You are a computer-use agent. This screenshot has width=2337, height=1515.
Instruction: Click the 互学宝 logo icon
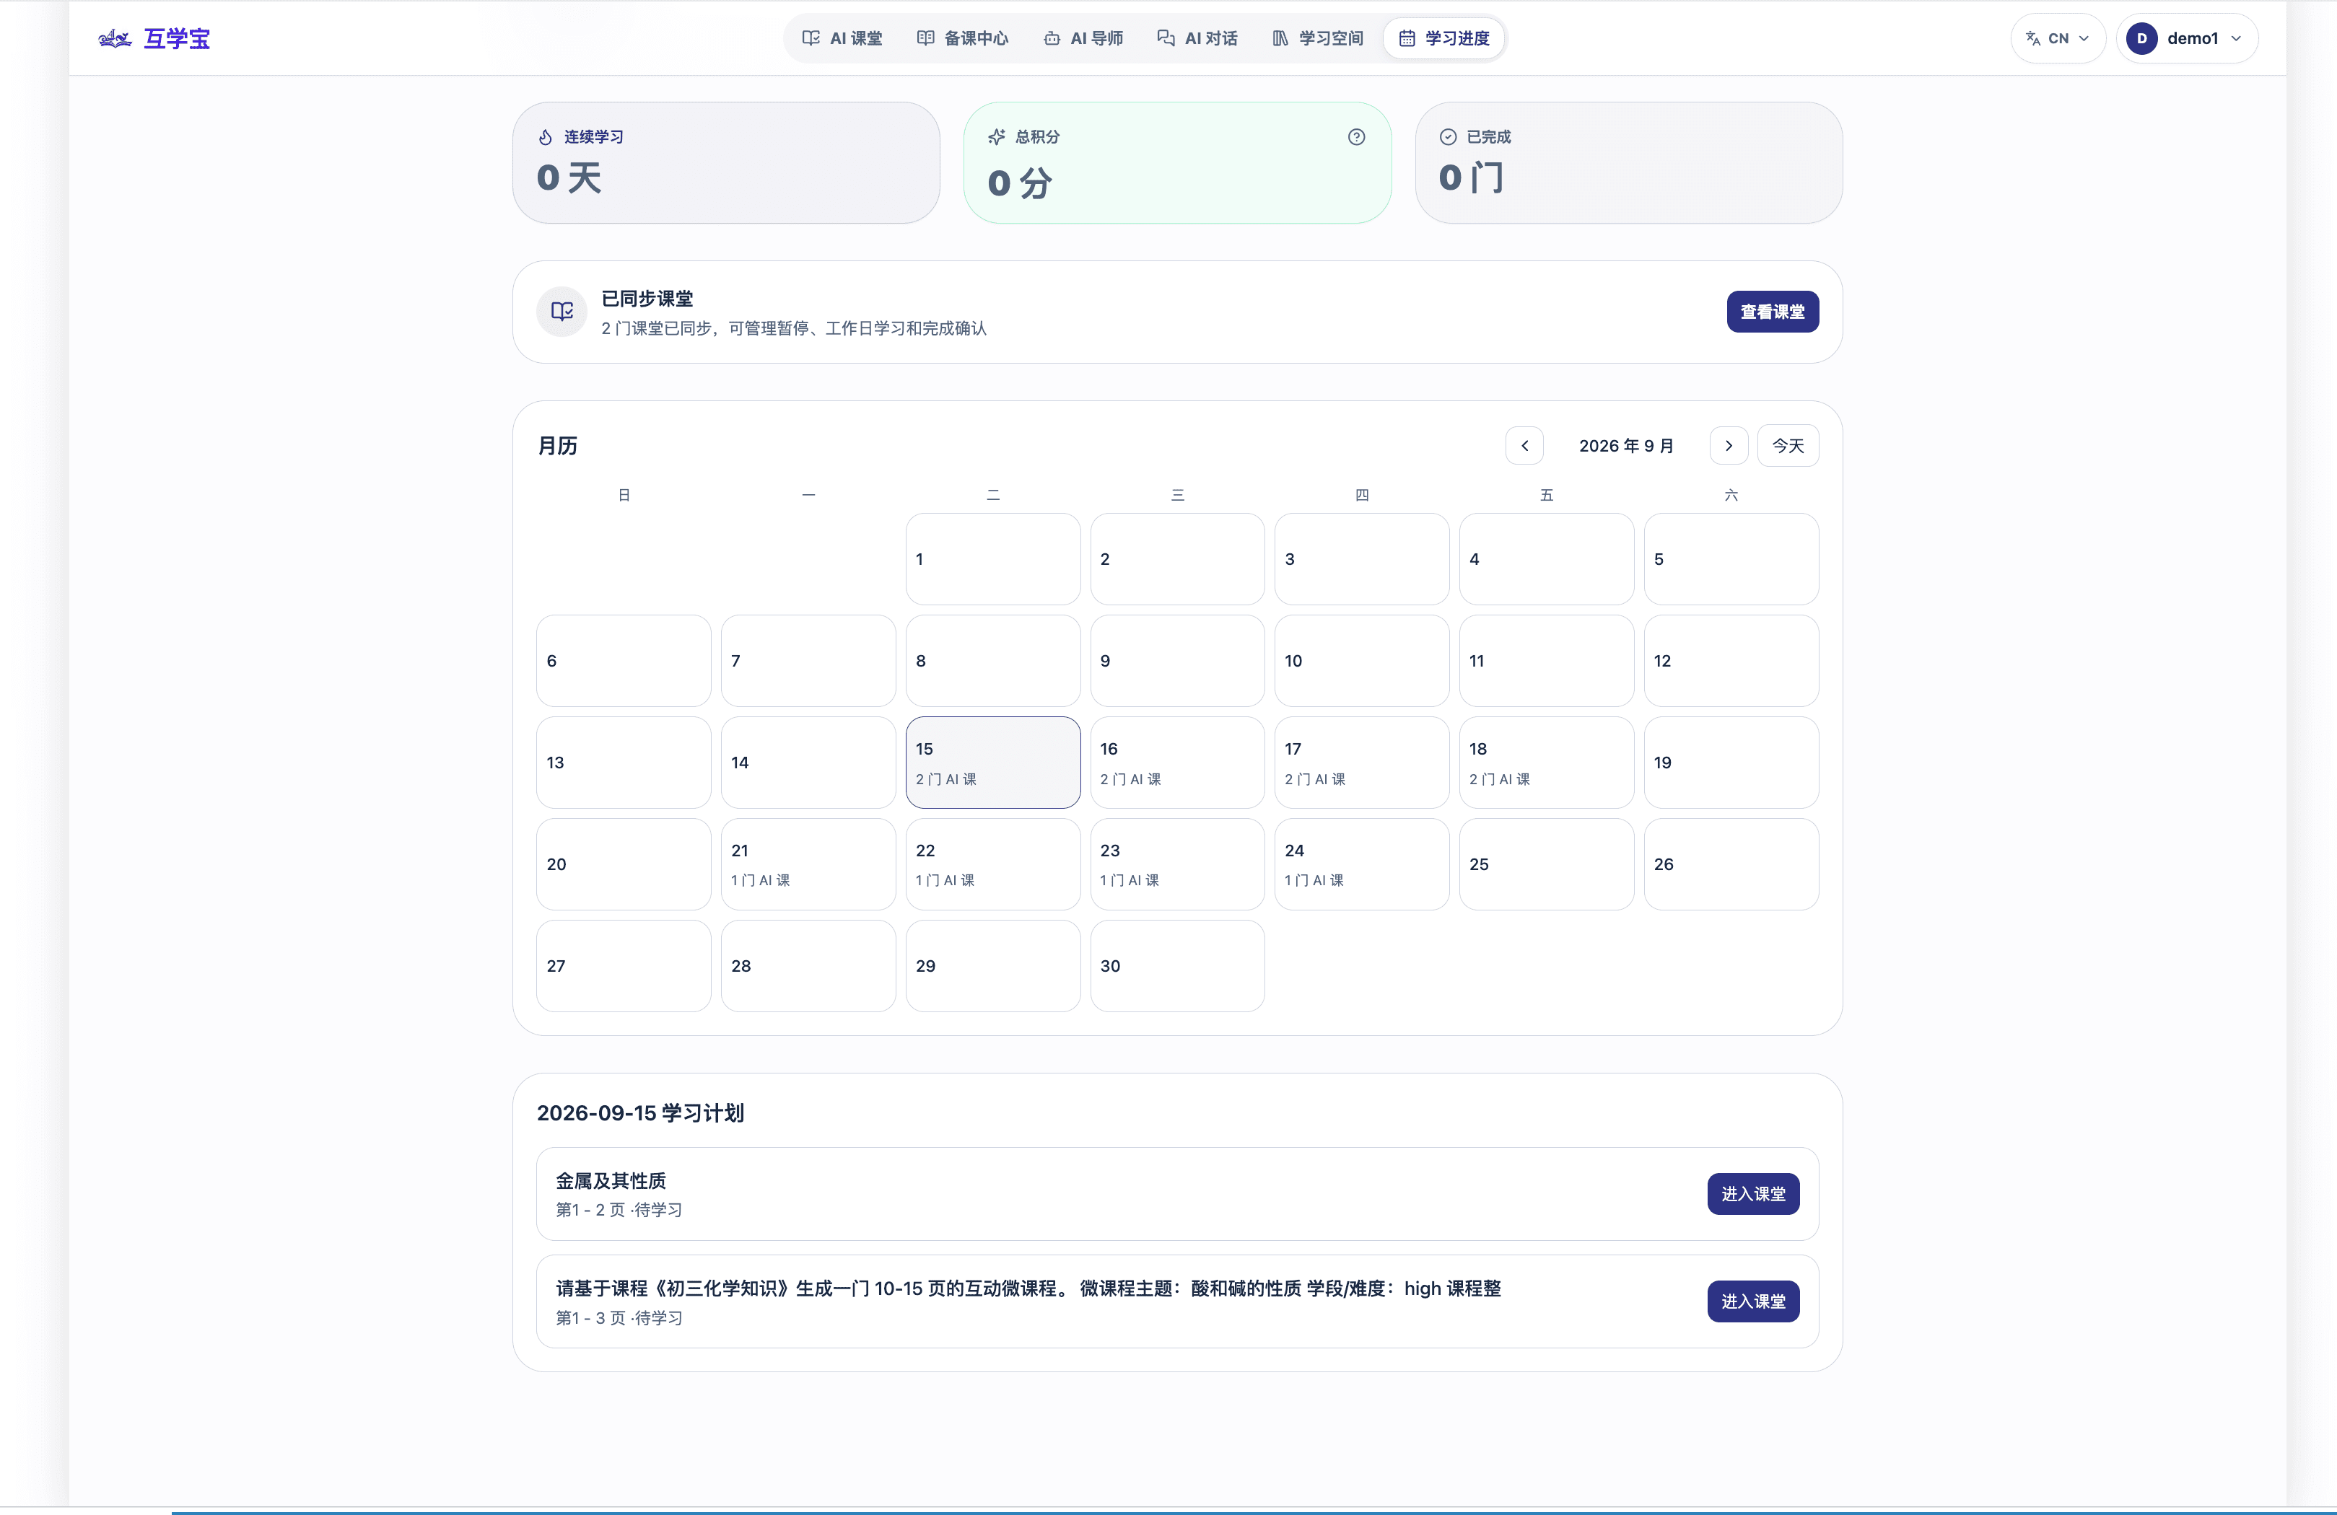point(115,38)
